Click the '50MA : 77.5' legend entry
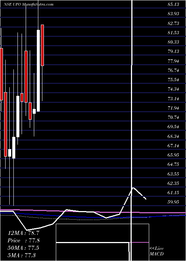The height and width of the screenshot is (261, 186). [x=23, y=248]
